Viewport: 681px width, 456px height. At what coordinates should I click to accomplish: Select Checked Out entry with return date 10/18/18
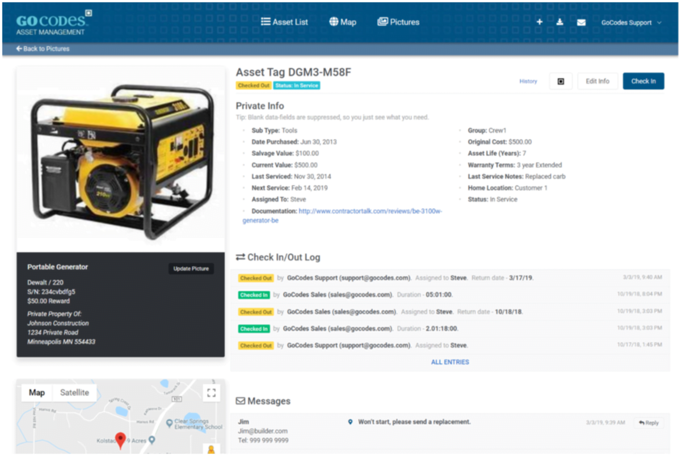pos(451,312)
